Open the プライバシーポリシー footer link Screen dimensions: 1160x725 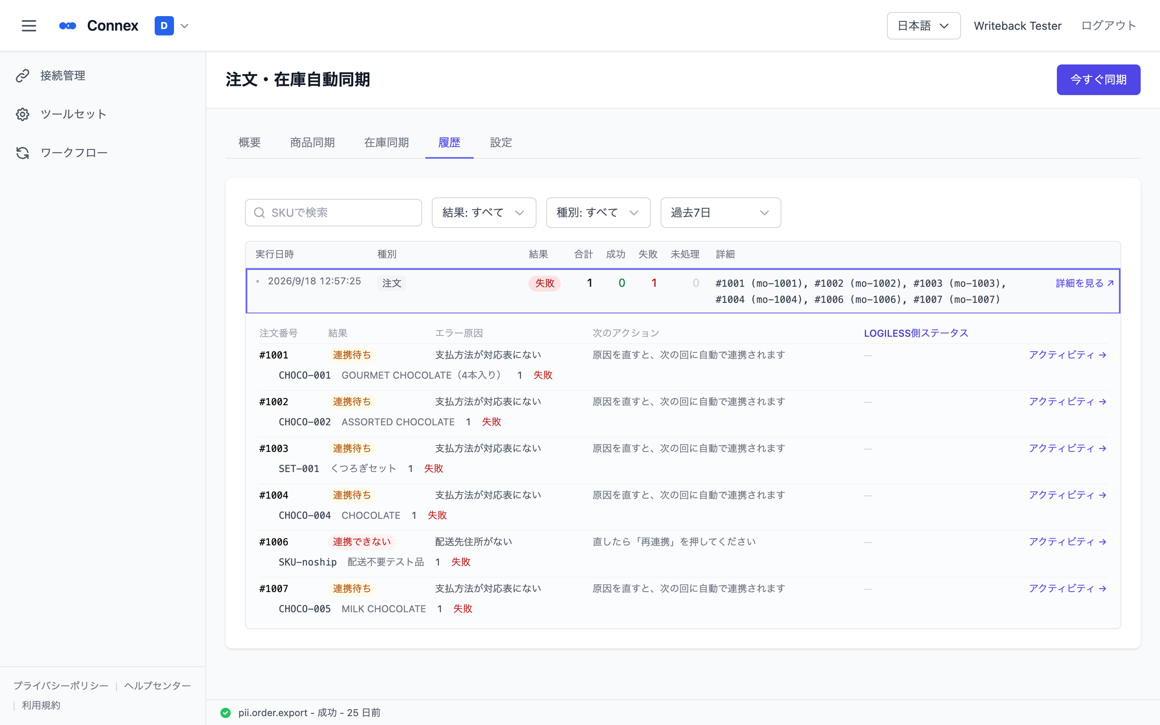tap(61, 686)
